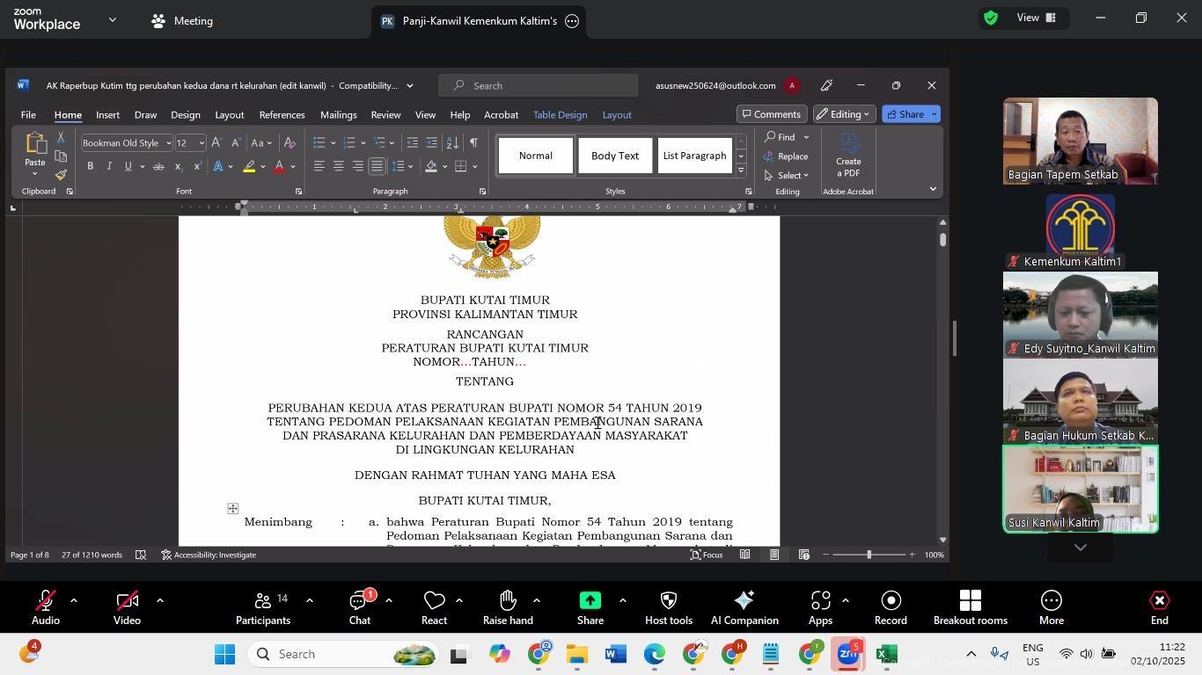Click the Comments button

pos(771,114)
